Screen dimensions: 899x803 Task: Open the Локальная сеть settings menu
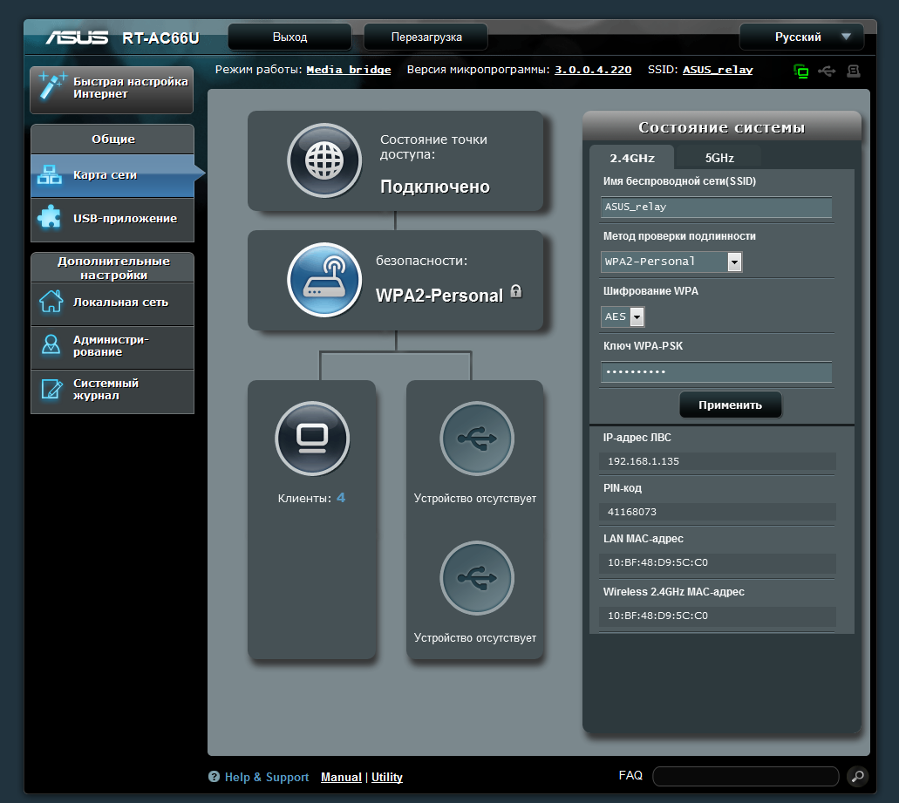[x=112, y=303]
